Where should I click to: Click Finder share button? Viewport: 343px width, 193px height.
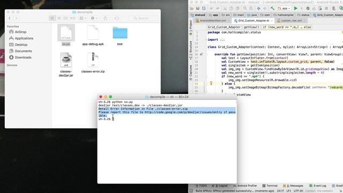(x=106, y=18)
